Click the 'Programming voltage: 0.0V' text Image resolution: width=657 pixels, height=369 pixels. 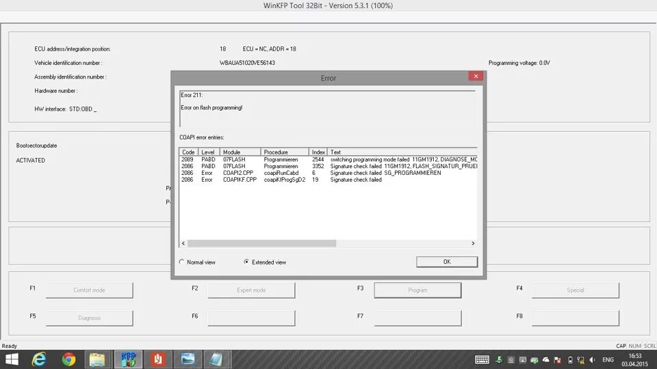coord(519,63)
